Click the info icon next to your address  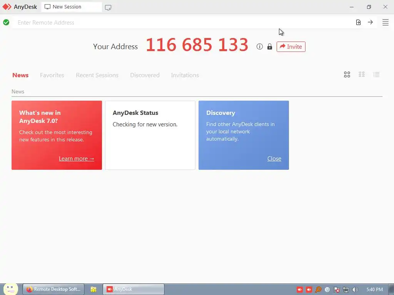click(260, 46)
